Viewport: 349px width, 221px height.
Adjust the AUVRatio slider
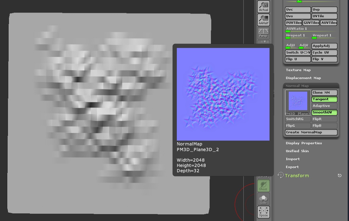tap(311, 29)
